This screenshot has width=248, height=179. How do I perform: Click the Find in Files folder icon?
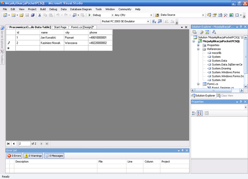[157, 15]
